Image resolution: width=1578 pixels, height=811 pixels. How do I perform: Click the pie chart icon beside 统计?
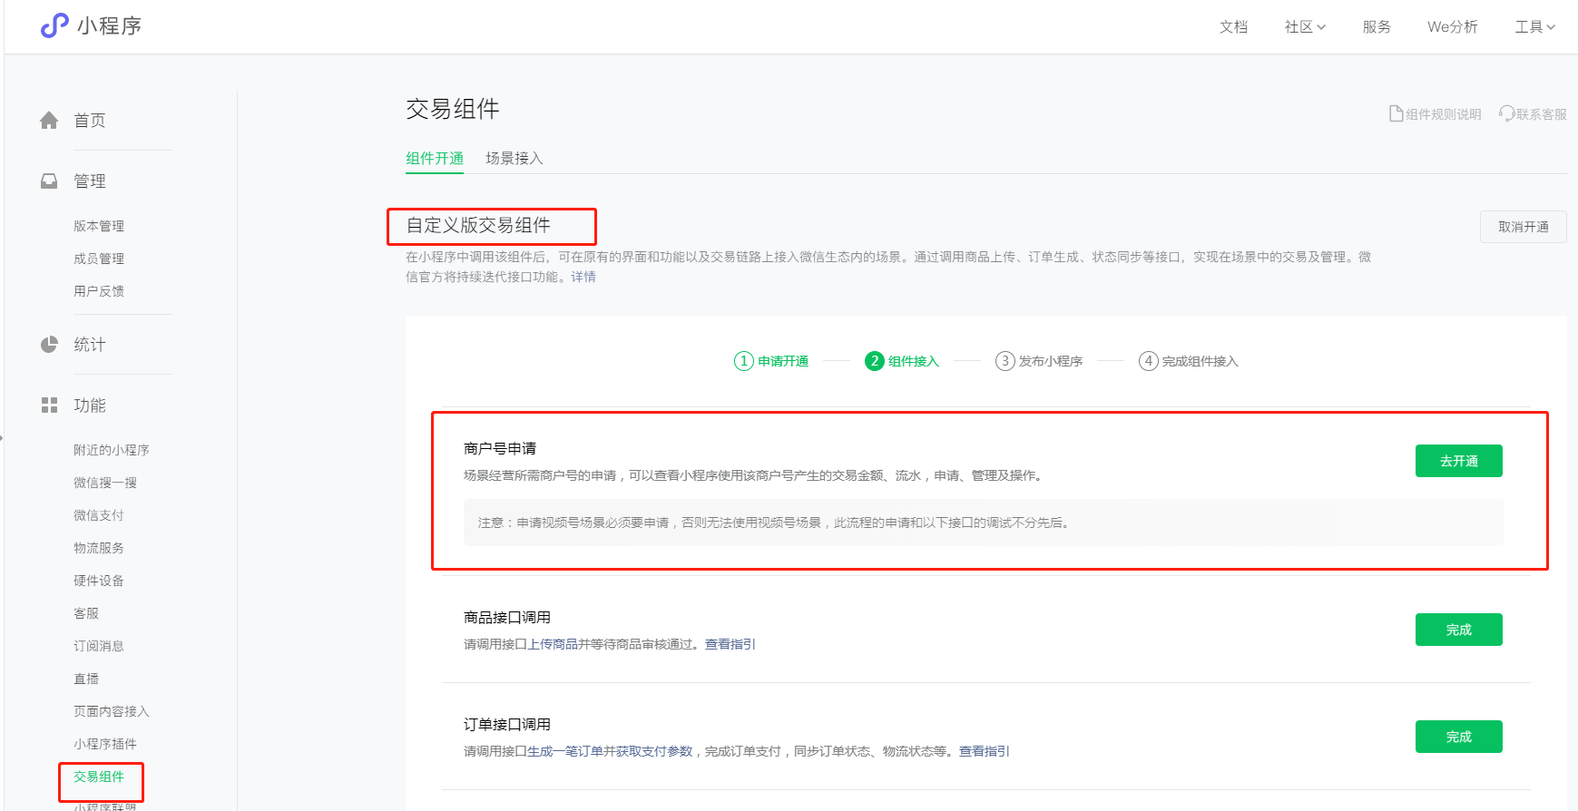pos(49,345)
